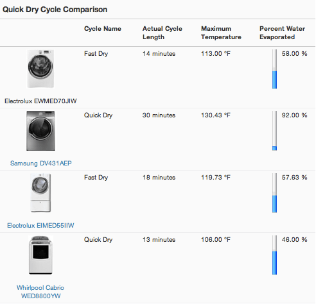Click the Percent Water Evaporated column header
Screen dimensions: 316x304
click(x=283, y=33)
